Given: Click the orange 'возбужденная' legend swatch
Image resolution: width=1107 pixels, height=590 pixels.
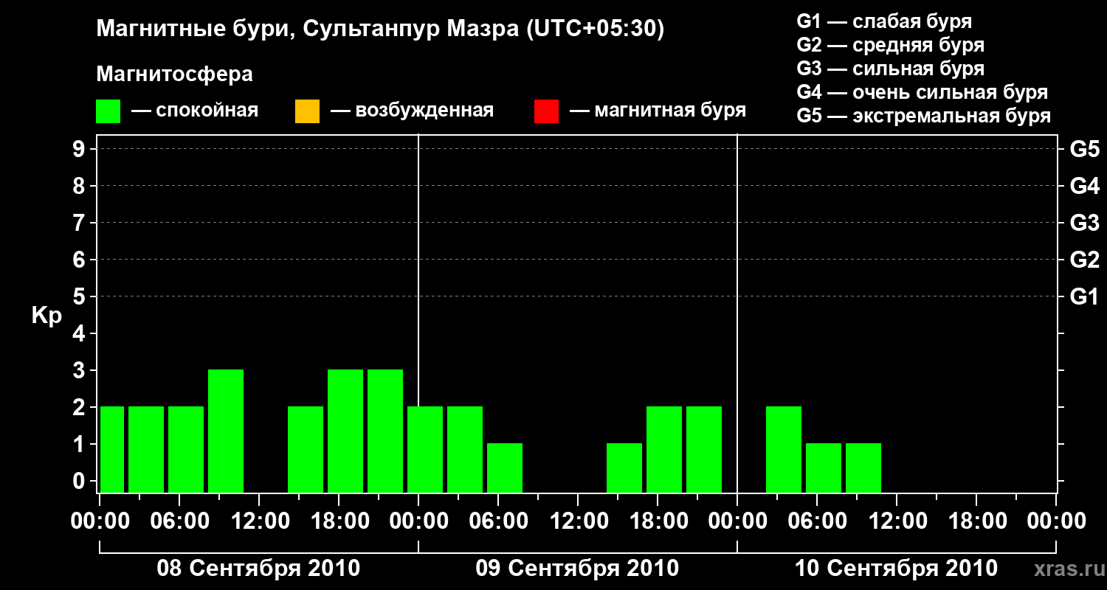Looking at the screenshot, I should (307, 111).
